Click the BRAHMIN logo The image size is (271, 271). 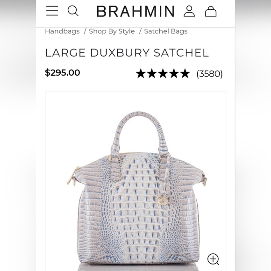[135, 11]
